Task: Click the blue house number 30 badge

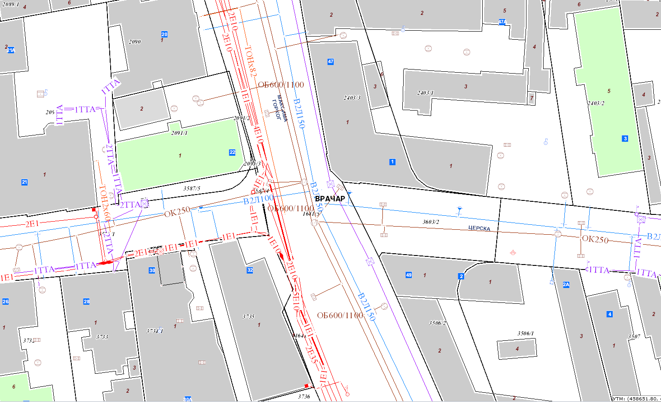Action: pos(152,271)
